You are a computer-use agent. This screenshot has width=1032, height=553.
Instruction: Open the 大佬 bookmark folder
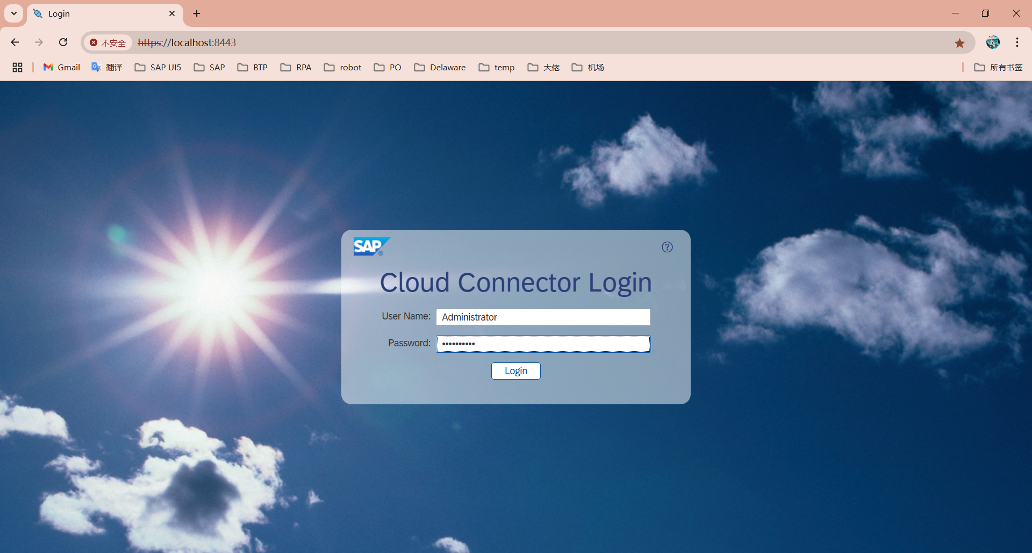point(543,67)
